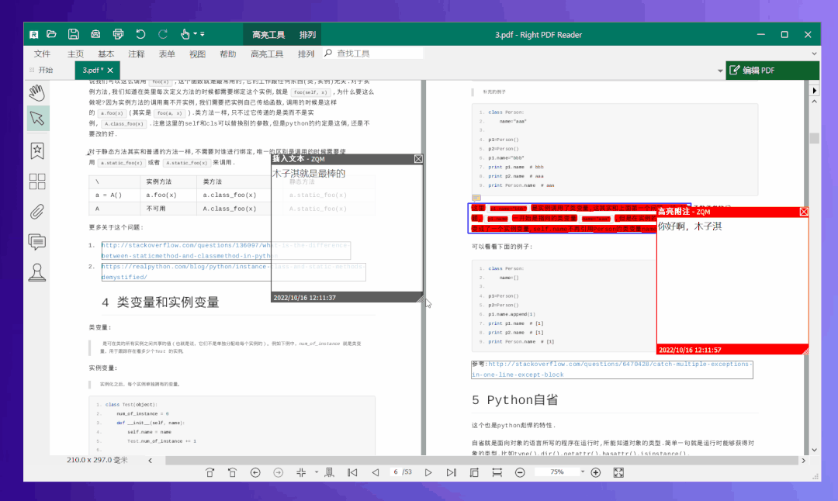Close the 插入文本 note popup
The height and width of the screenshot is (501, 838).
418,159
